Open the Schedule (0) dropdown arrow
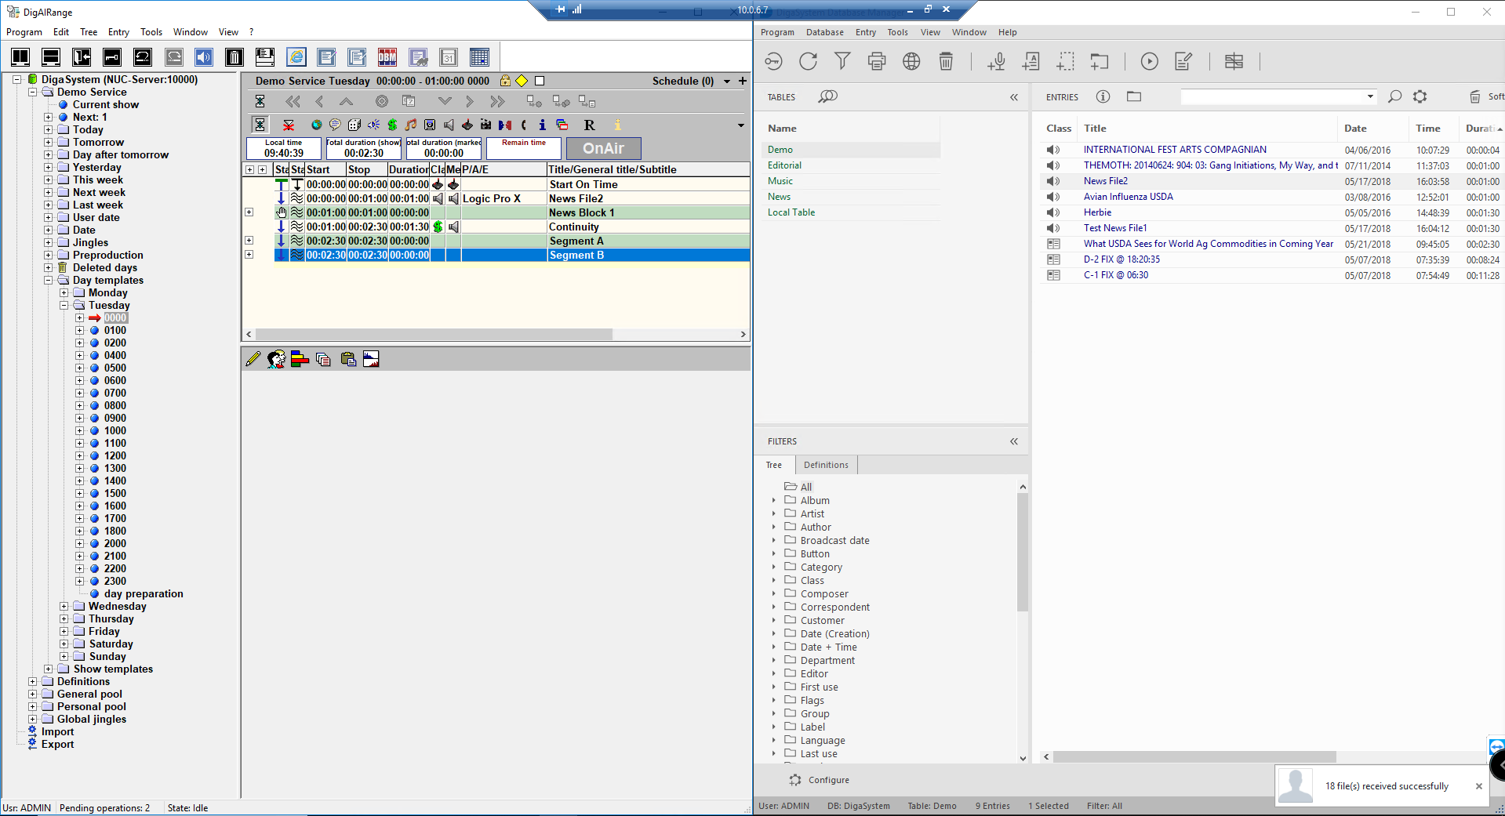This screenshot has width=1505, height=816. 727,82
